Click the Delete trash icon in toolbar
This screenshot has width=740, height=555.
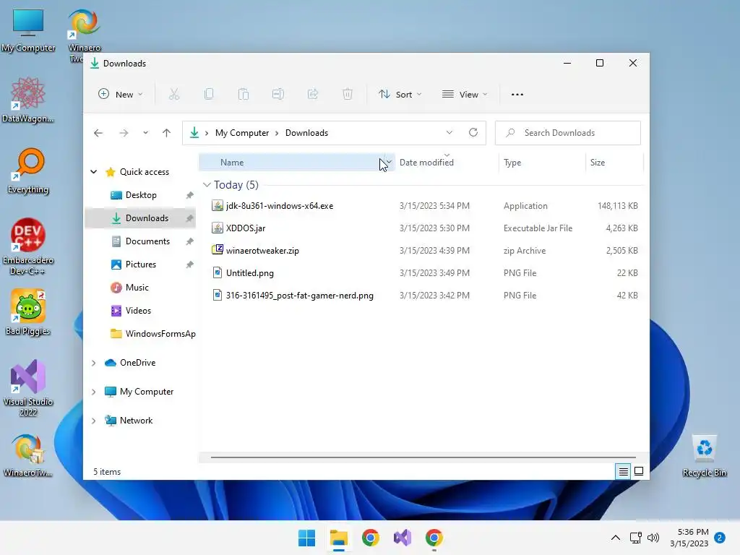coord(348,95)
